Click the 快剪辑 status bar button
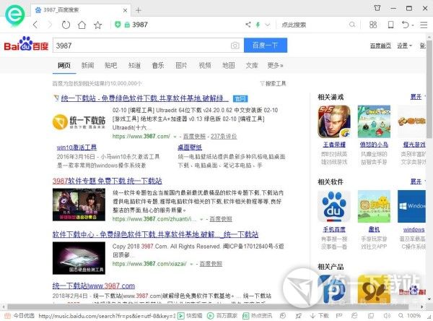 tap(190, 315)
